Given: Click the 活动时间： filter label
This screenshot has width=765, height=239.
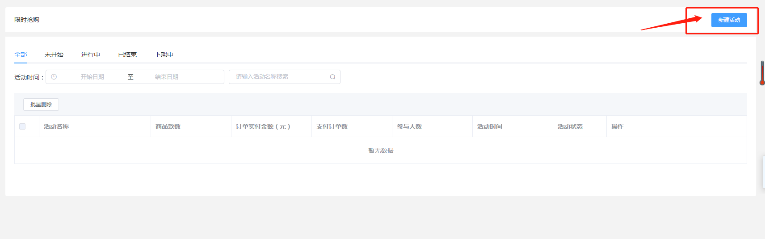Looking at the screenshot, I should coord(29,77).
